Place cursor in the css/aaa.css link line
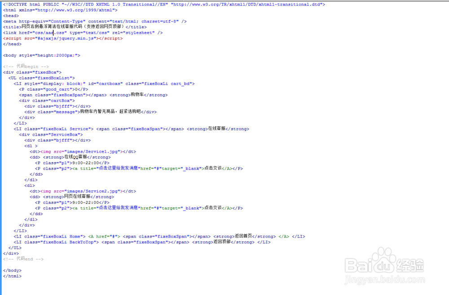The height and width of the screenshot is (295, 449). click(83, 33)
